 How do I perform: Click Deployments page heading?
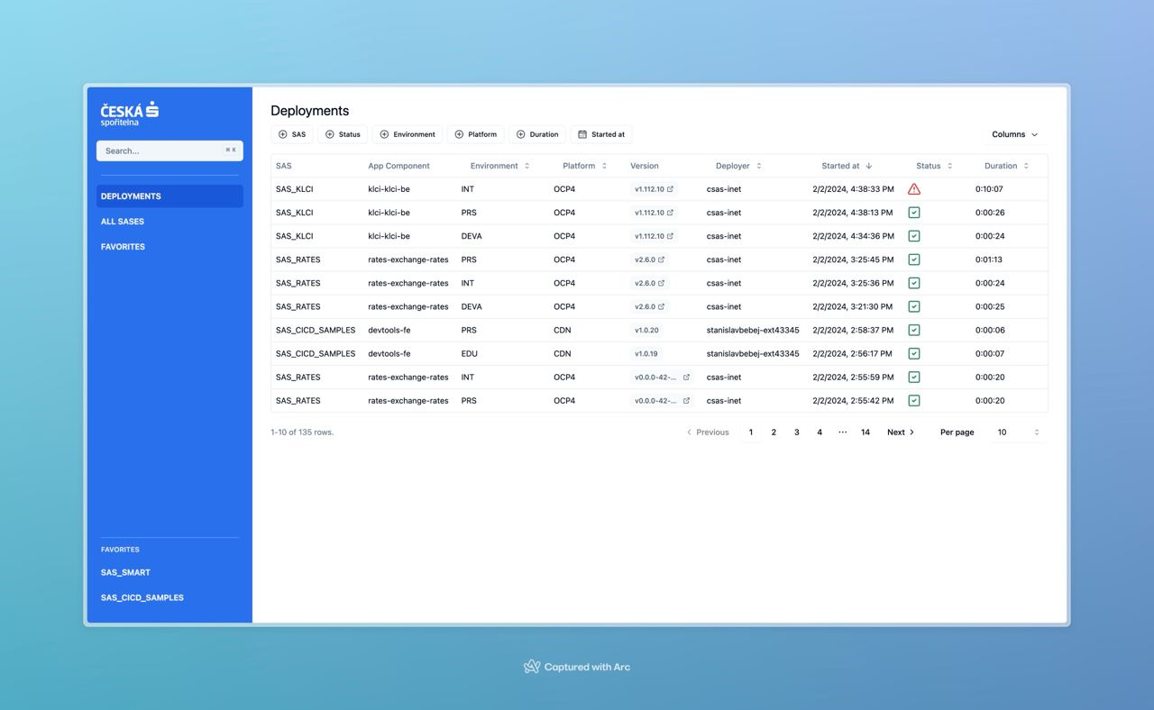[x=309, y=111]
